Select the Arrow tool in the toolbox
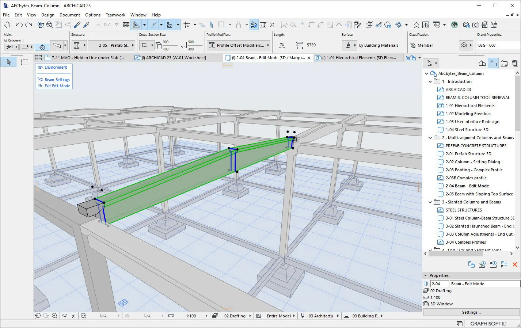The height and width of the screenshot is (328, 521). (9, 62)
